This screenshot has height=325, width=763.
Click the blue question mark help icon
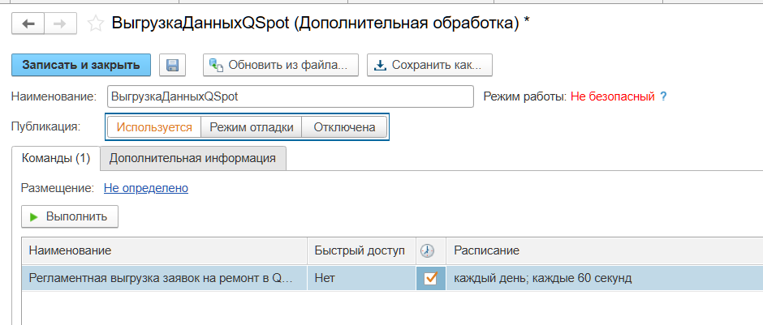(663, 96)
